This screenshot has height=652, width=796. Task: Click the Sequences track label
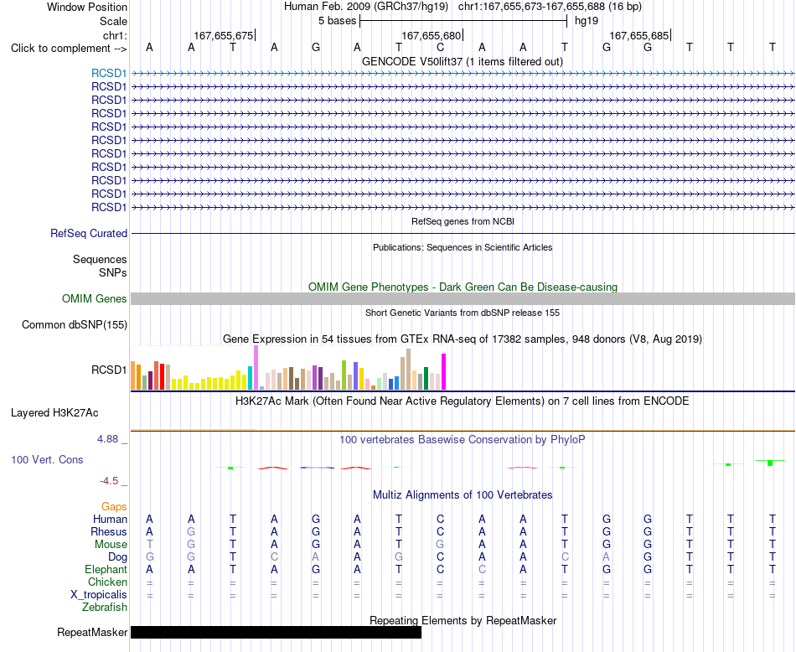tap(100, 260)
